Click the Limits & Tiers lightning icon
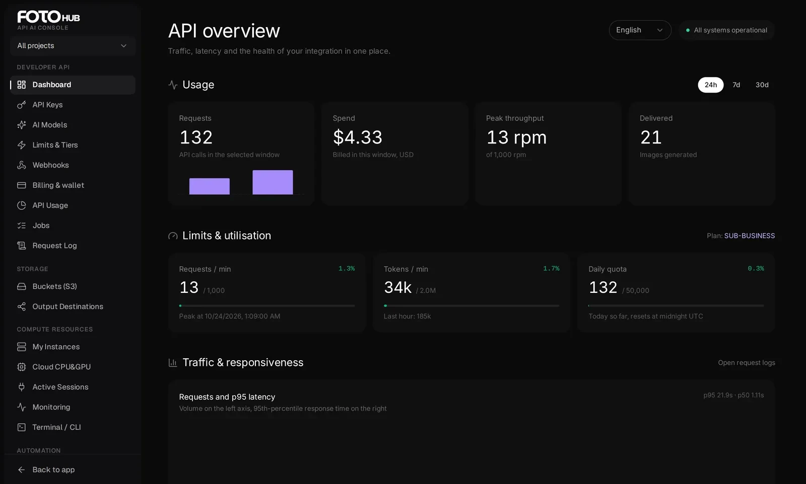The width and height of the screenshot is (806, 484). tap(22, 145)
